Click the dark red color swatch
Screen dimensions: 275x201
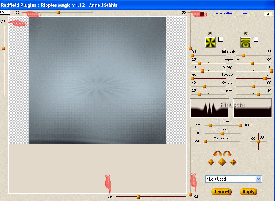pyautogui.click(x=202, y=14)
